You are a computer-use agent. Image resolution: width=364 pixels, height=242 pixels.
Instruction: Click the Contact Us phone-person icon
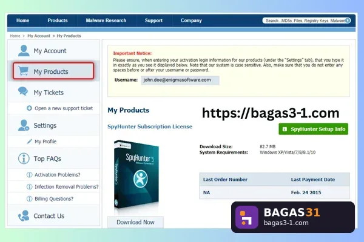coord(24,215)
